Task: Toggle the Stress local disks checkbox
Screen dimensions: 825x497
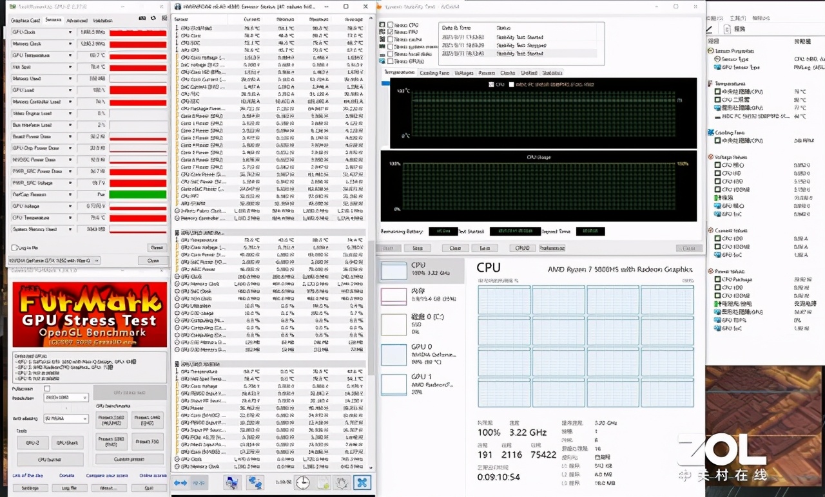Action: point(391,55)
